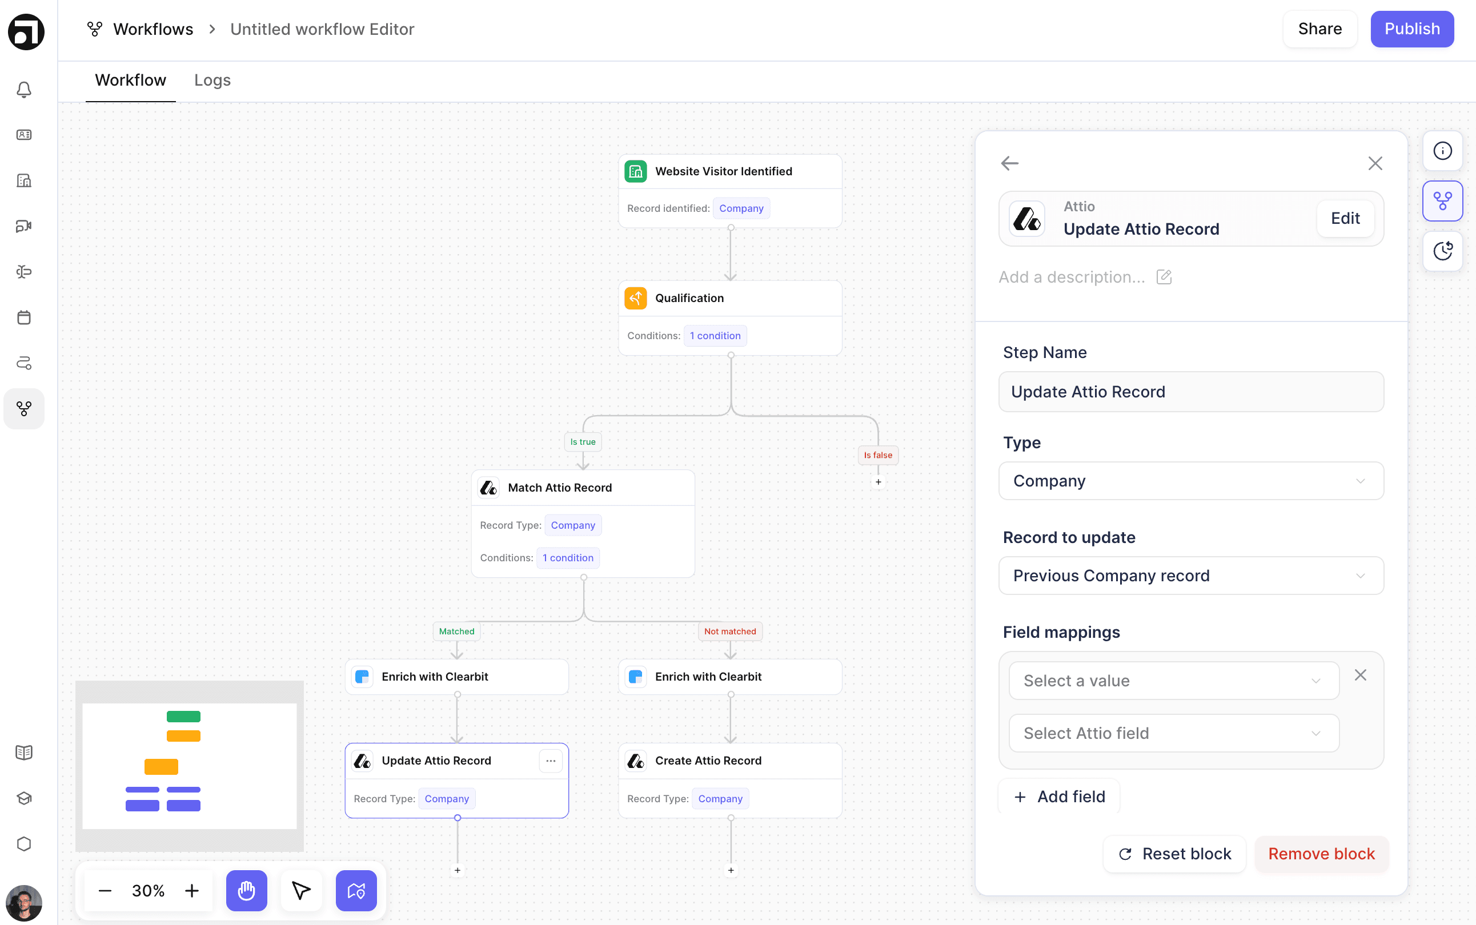
Task: Click the back arrow in side panel
Action: click(x=1010, y=163)
